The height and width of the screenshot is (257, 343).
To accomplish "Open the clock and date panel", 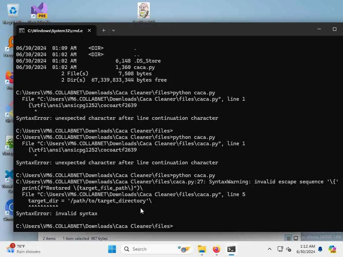I will (x=305, y=249).
